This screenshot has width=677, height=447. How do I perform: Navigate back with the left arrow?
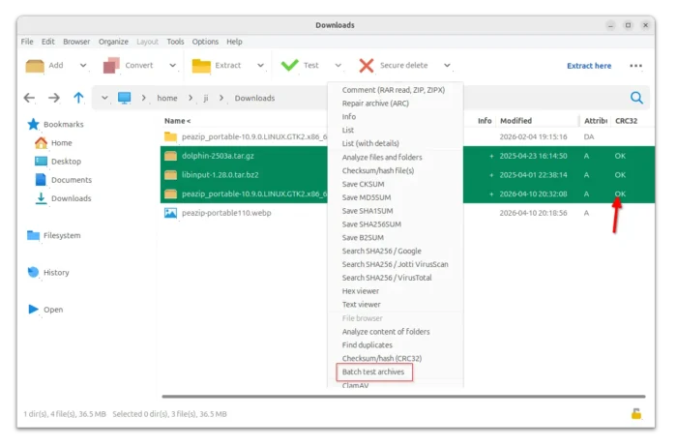[x=29, y=98]
